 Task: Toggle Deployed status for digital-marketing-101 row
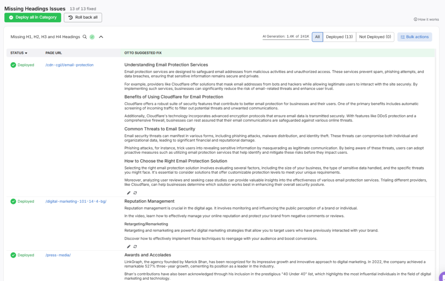tap(22, 202)
